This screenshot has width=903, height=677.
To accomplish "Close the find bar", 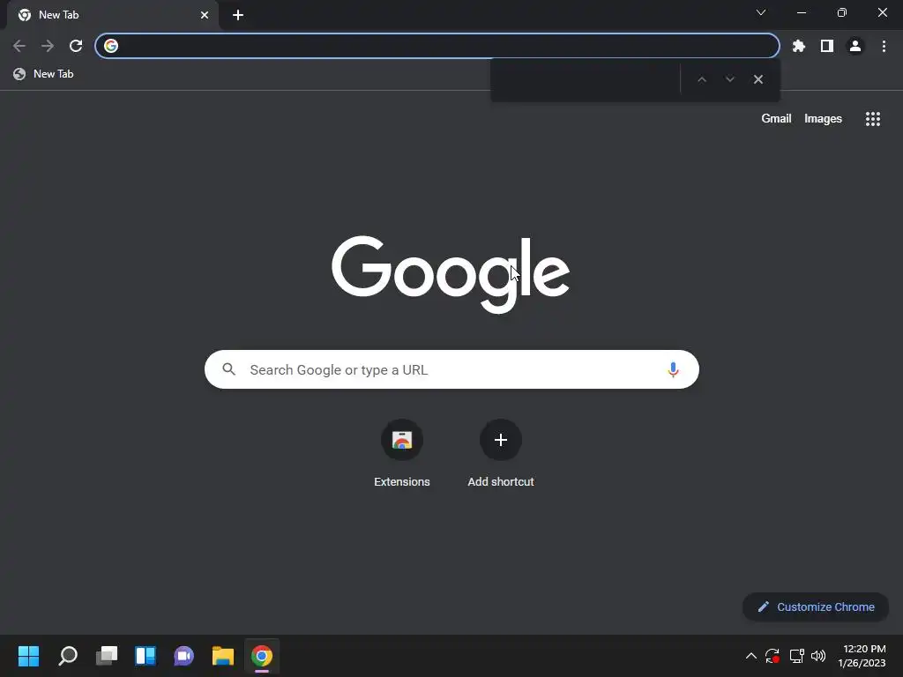I will [758, 79].
